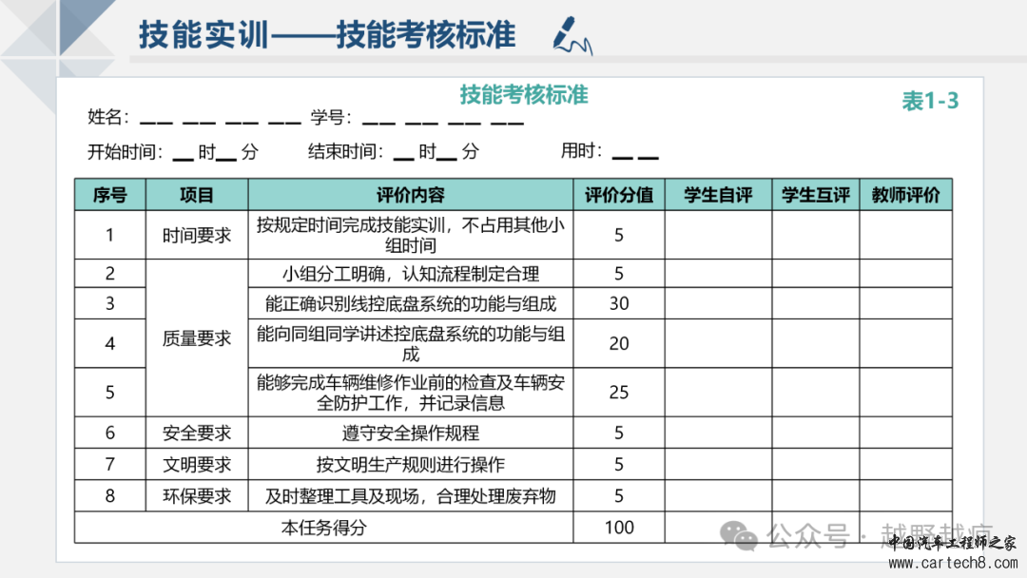The height and width of the screenshot is (578, 1027).
Task: Click cell 能够完成车辆维修作业前的检查
Action: [x=411, y=392]
